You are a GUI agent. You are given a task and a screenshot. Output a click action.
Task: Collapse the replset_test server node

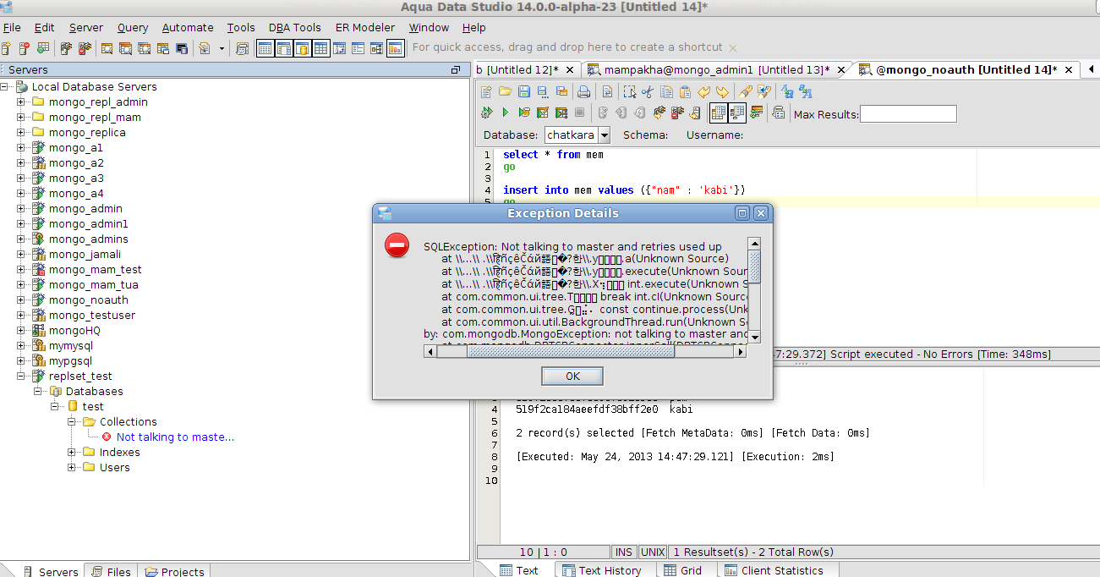click(x=21, y=376)
